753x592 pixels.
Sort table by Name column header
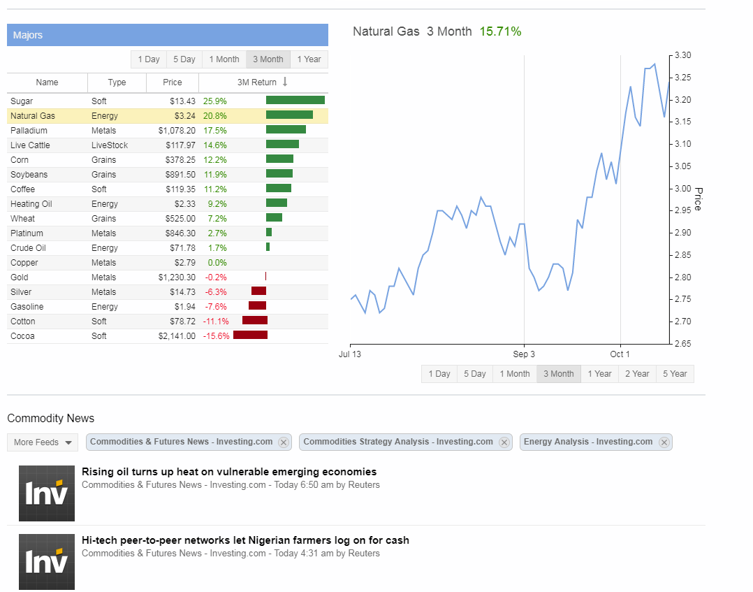click(47, 82)
